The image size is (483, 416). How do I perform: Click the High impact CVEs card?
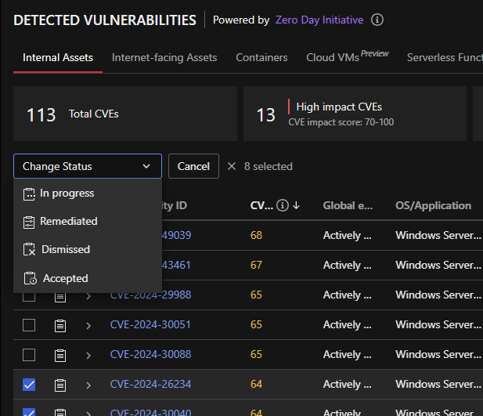click(x=355, y=114)
